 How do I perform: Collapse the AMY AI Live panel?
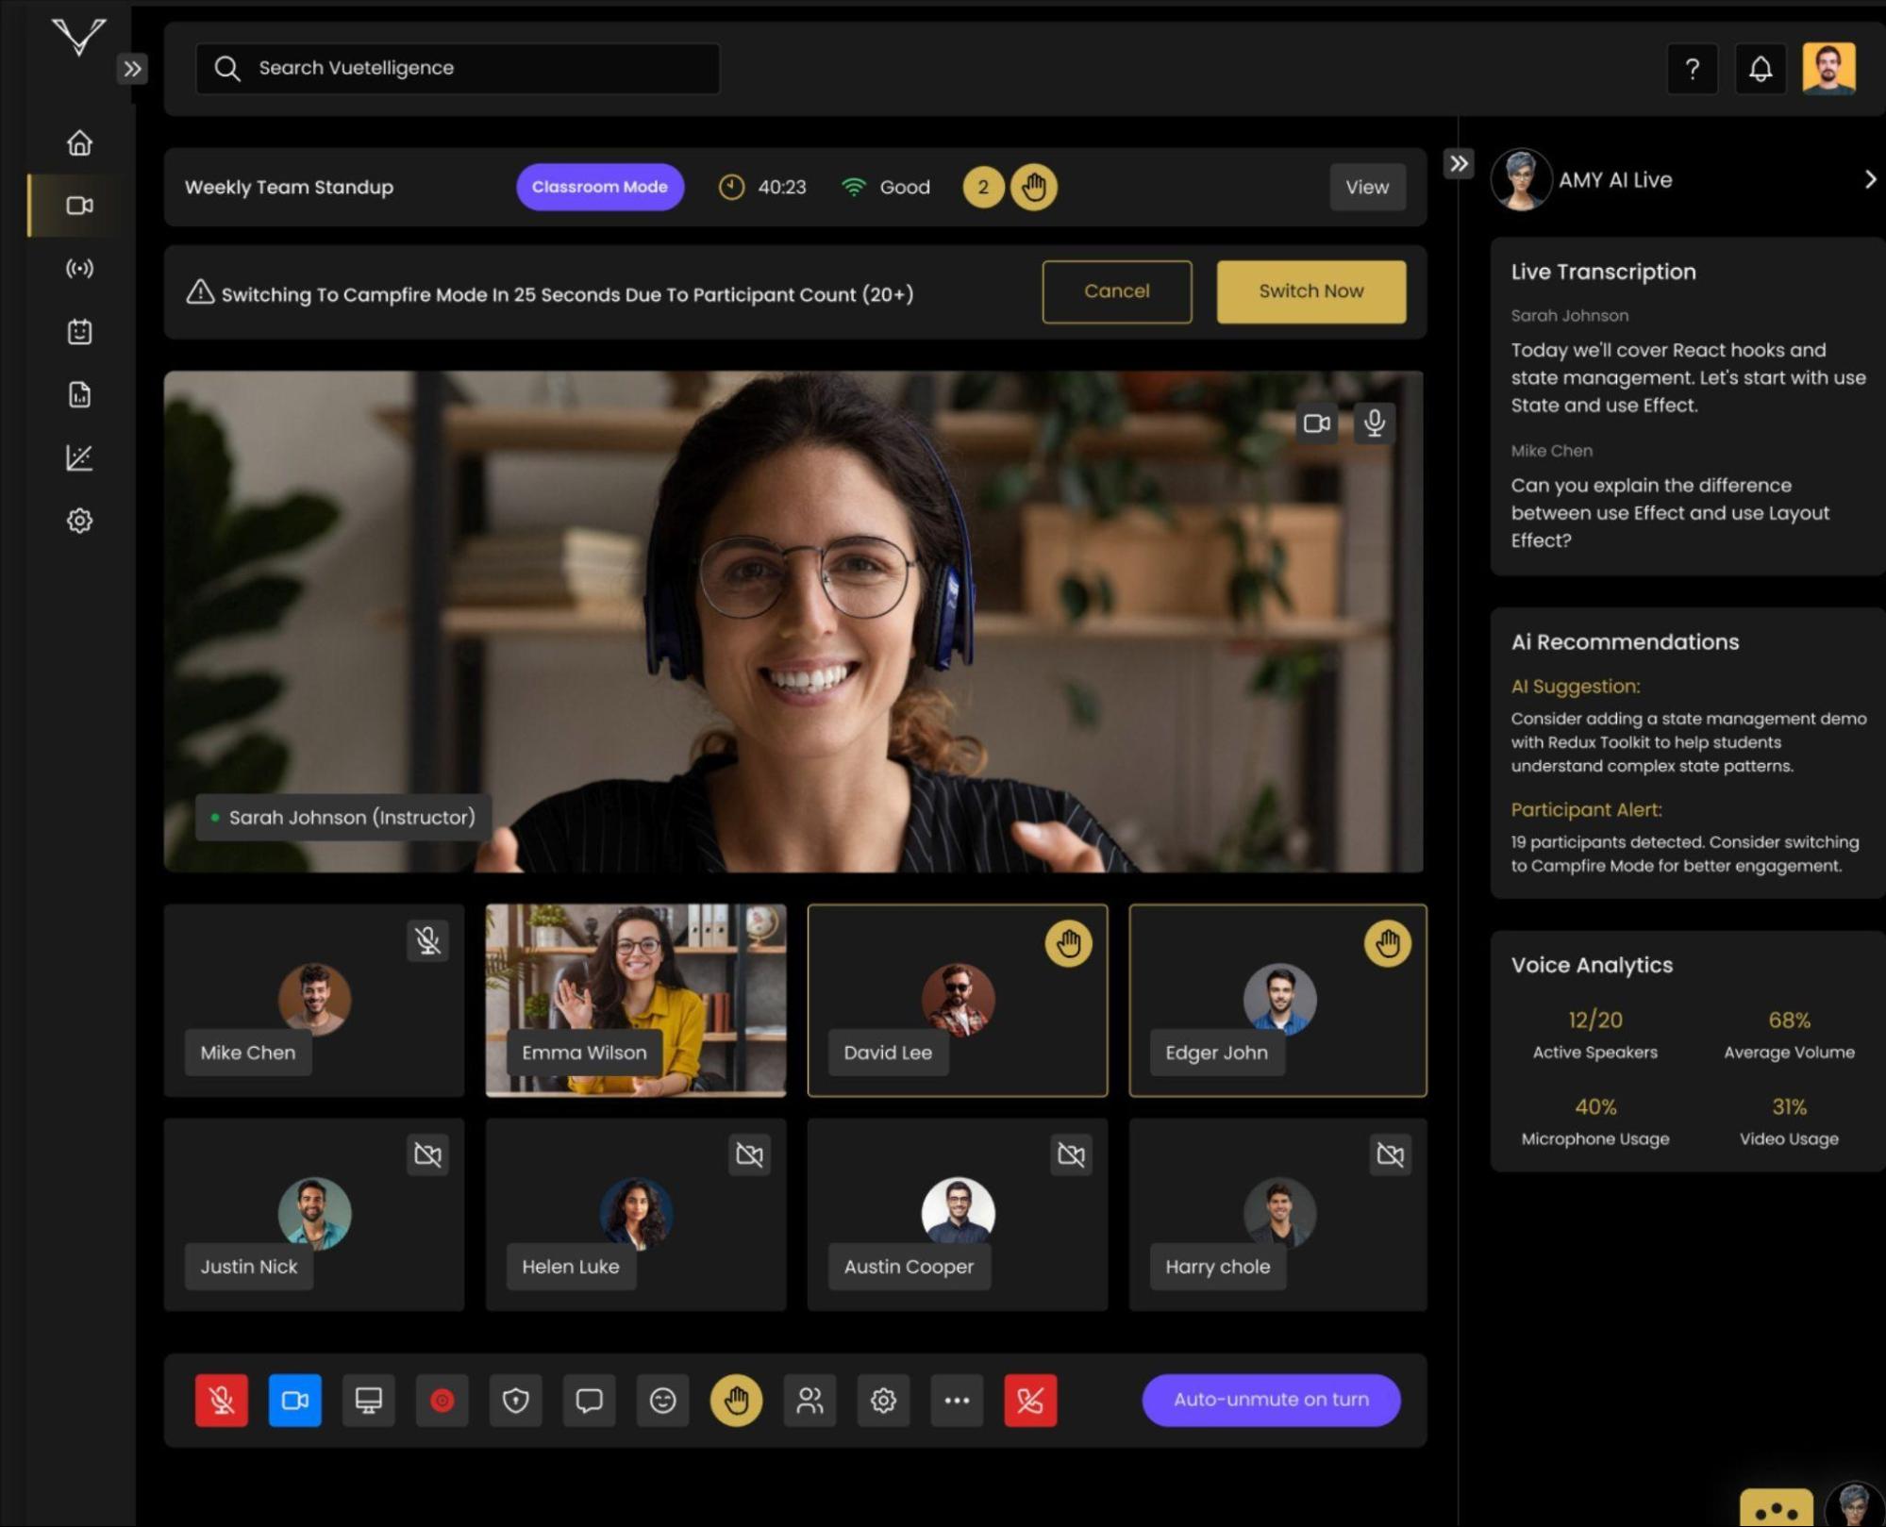point(1870,179)
